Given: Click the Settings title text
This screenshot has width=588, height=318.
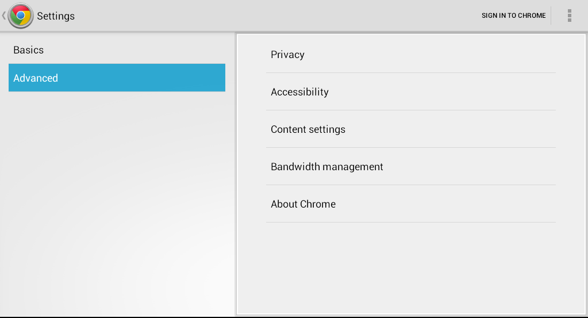Looking at the screenshot, I should tap(56, 16).
